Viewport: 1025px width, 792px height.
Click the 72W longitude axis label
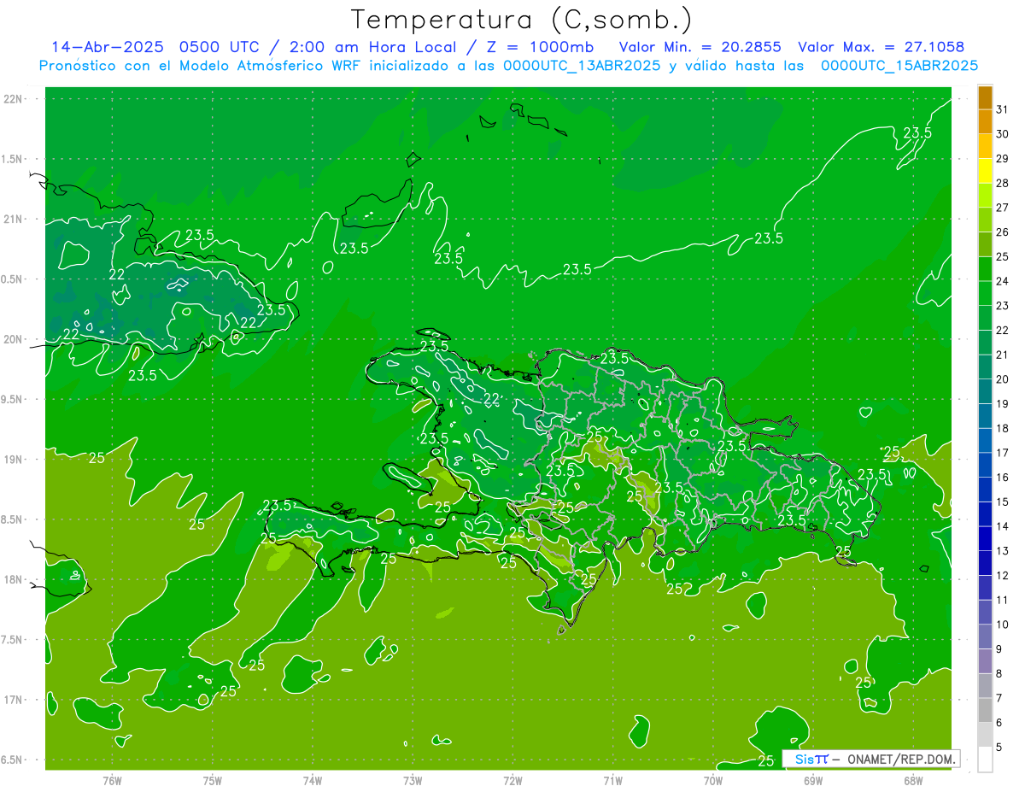coord(512,780)
